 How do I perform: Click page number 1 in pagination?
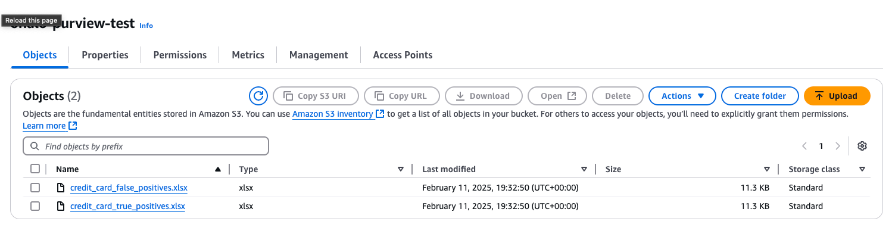pyautogui.click(x=821, y=146)
